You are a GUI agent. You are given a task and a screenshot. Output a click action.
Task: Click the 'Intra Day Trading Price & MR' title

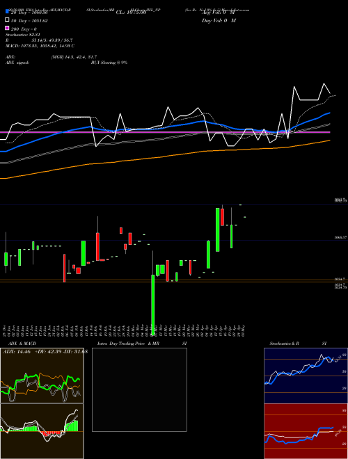[128, 344]
